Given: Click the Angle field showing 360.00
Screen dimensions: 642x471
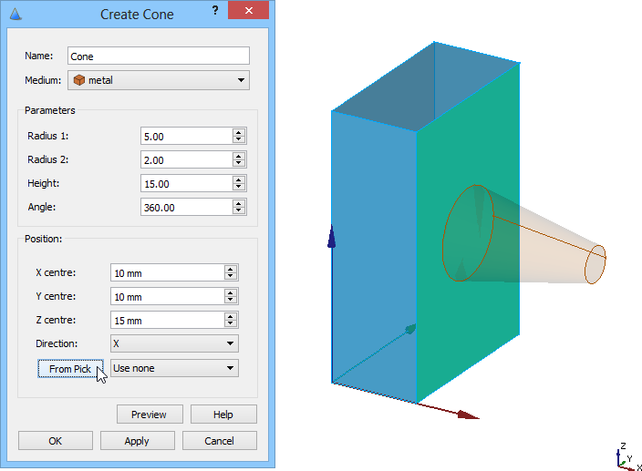Looking at the screenshot, I should click(187, 208).
